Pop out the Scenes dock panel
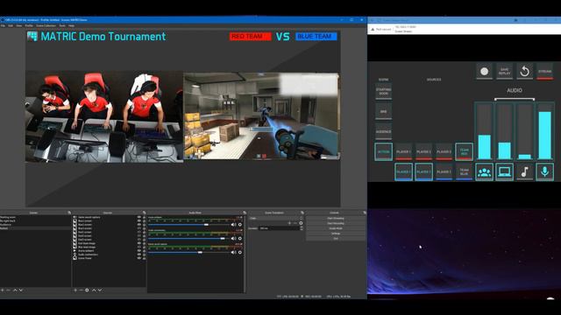561x315 pixels. (69, 213)
